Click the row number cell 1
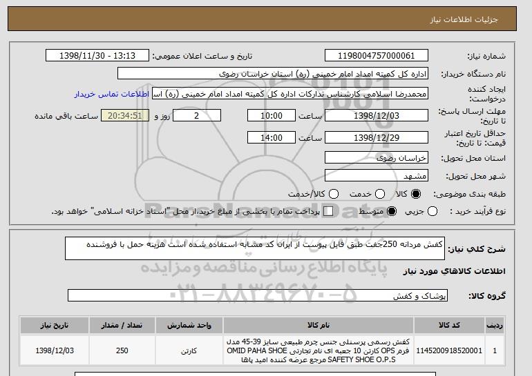 (495, 350)
